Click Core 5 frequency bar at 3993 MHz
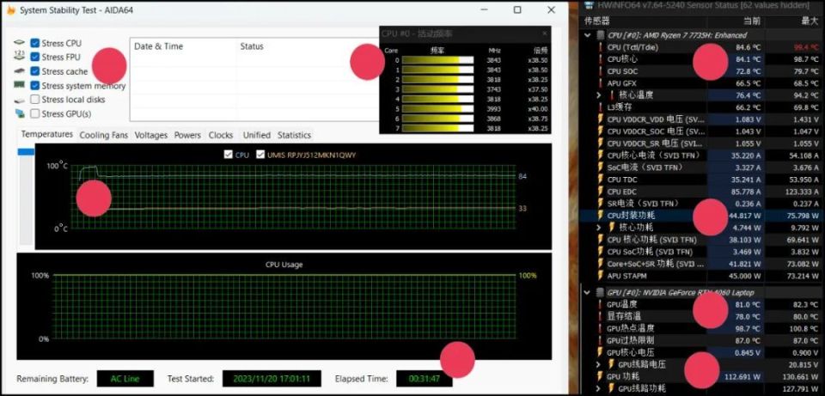The image size is (825, 396). [x=437, y=109]
